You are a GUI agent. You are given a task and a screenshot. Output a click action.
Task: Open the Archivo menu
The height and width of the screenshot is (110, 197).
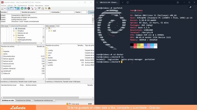point(4,5)
